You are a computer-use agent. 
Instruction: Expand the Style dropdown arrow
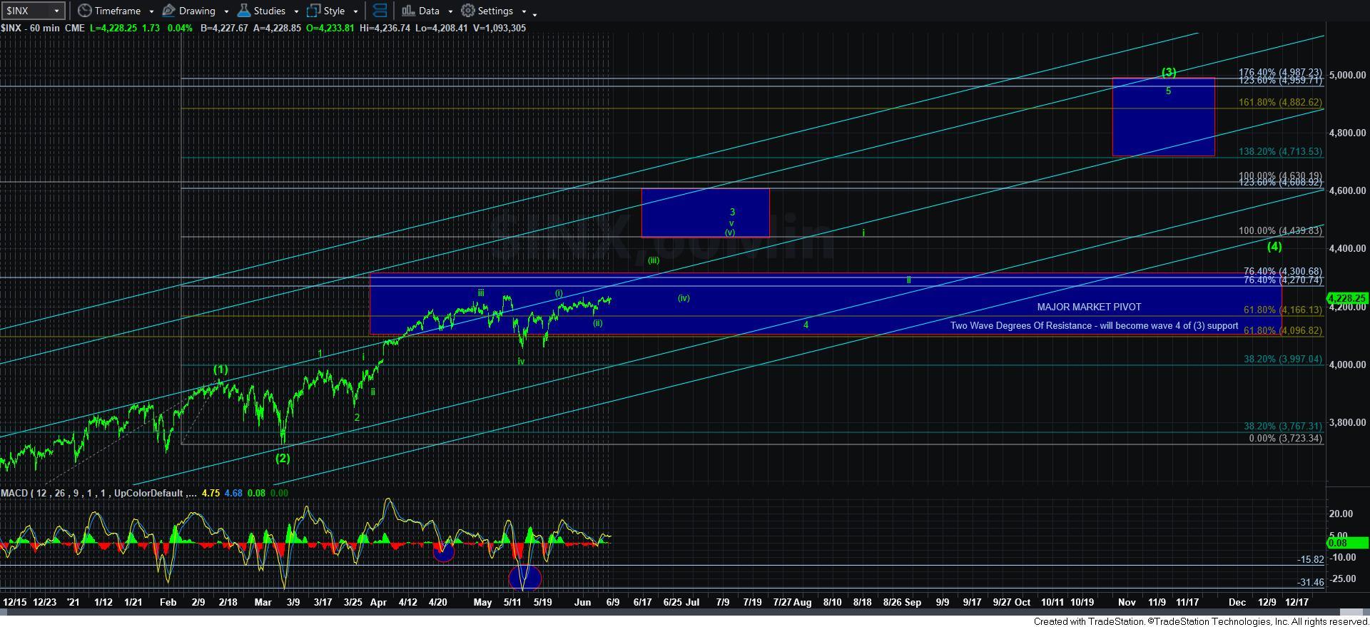coord(355,11)
